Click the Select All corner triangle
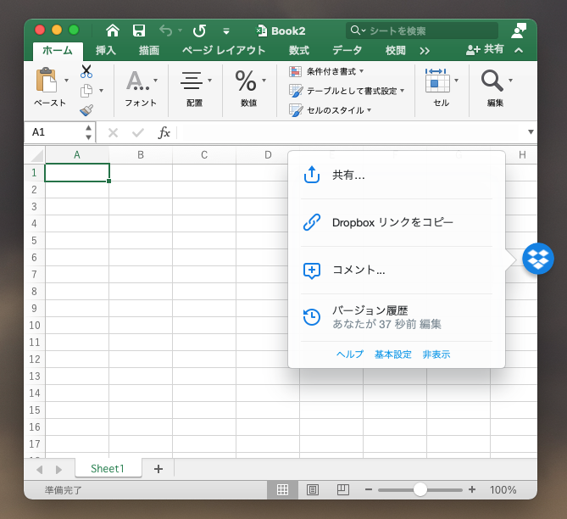This screenshot has height=519, width=567. (x=37, y=156)
